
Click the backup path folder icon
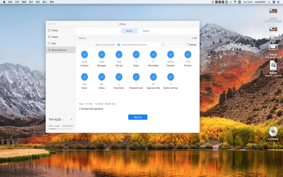tap(119, 45)
